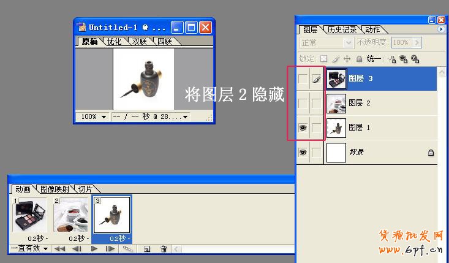449x263 pixels.
Task: Switch to the 优化 view tab
Action: point(114,42)
